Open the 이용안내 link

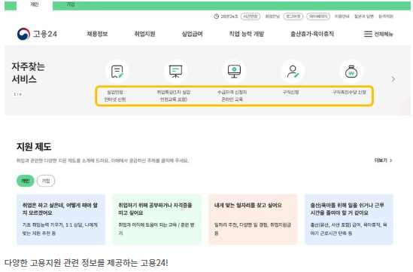click(342, 17)
